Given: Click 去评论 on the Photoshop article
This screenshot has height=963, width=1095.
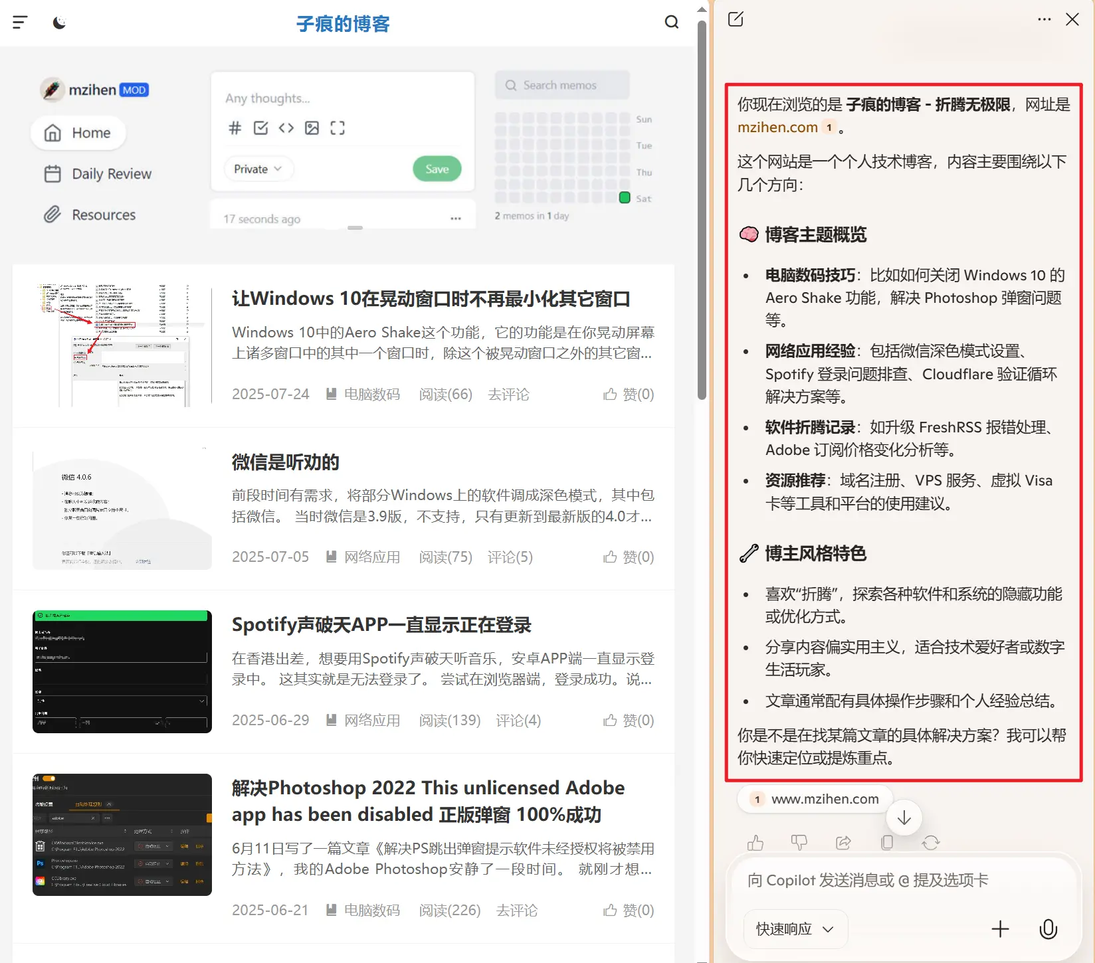Looking at the screenshot, I should [517, 911].
